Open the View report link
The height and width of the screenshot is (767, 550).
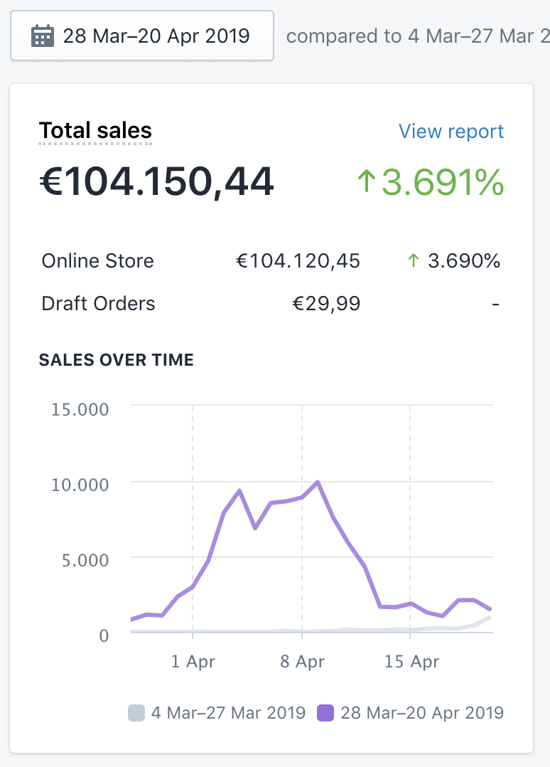point(451,131)
